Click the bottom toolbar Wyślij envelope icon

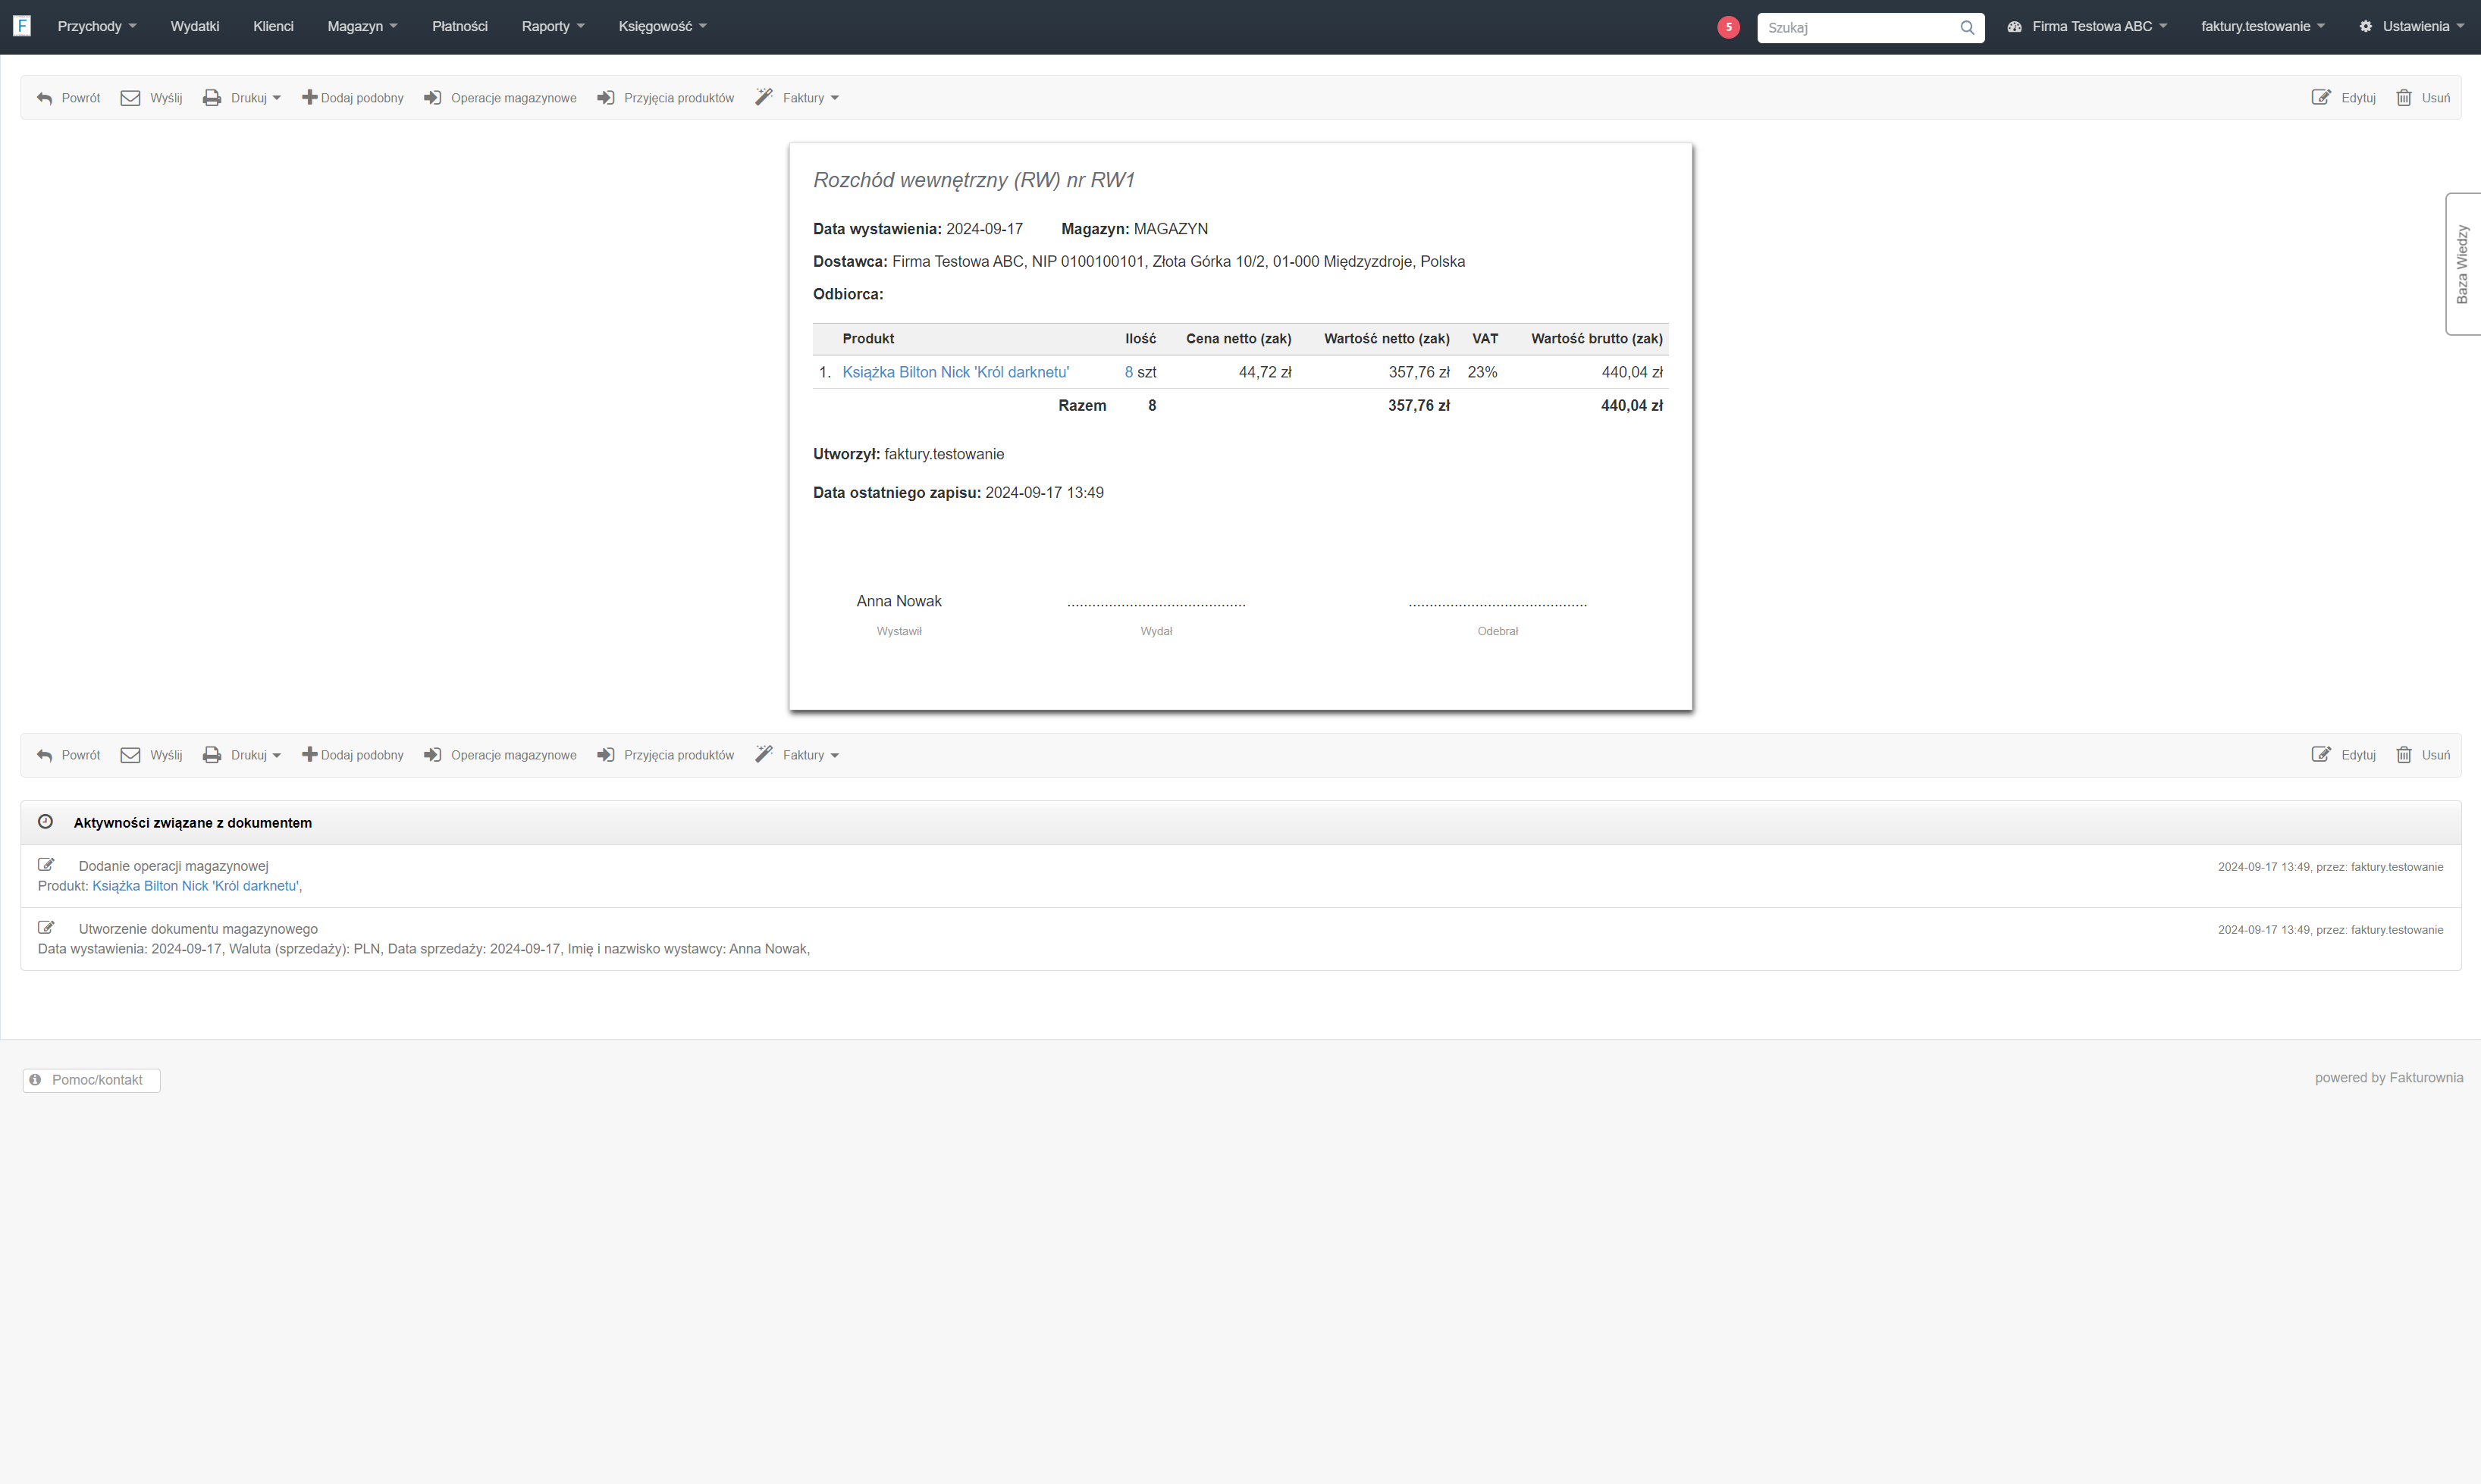(x=130, y=755)
